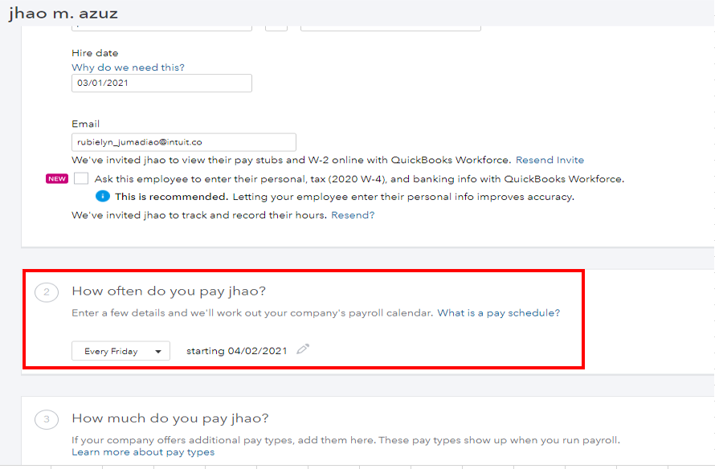Click the jhao m. azuz page title

[63, 14]
